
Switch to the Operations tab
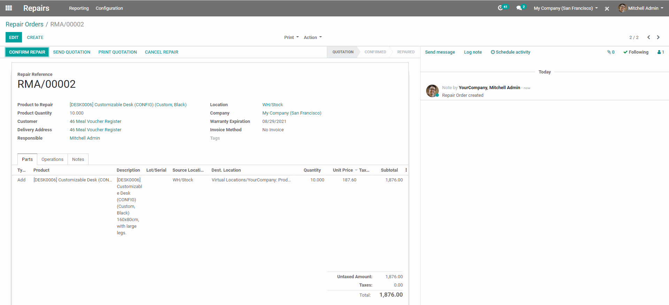tap(52, 159)
